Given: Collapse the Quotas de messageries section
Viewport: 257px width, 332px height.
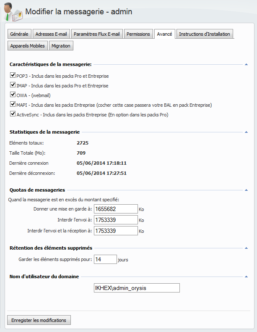Looking at the screenshot, I should (x=247, y=190).
